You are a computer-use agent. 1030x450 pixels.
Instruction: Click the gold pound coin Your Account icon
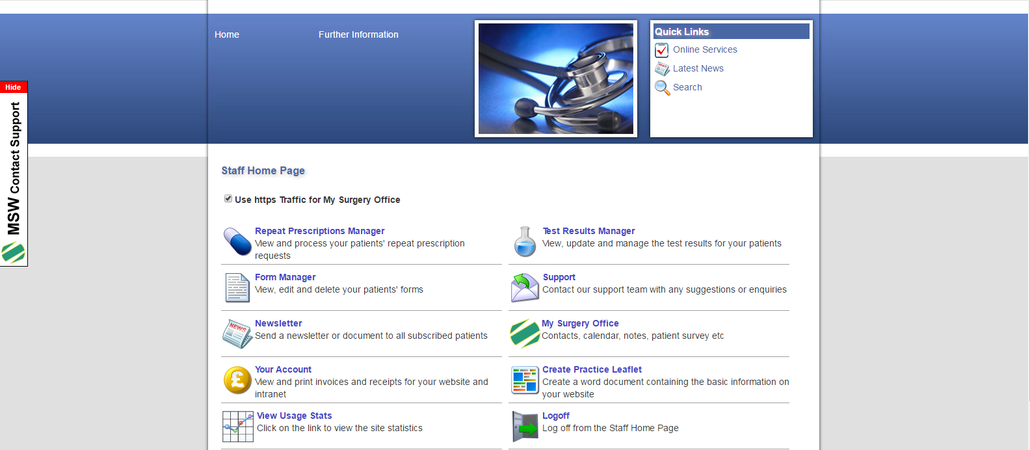(237, 380)
